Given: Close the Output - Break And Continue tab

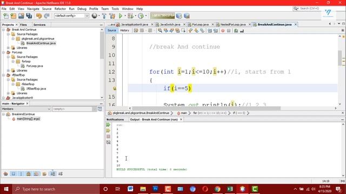Looking at the screenshot, I should (181, 120).
